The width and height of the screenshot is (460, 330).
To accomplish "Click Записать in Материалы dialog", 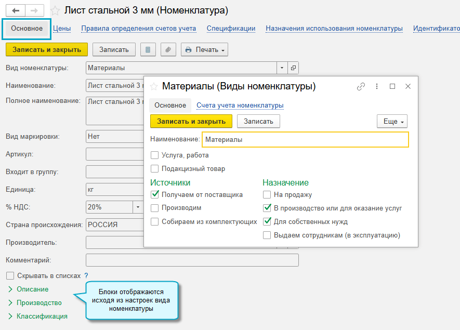I will tap(258, 121).
